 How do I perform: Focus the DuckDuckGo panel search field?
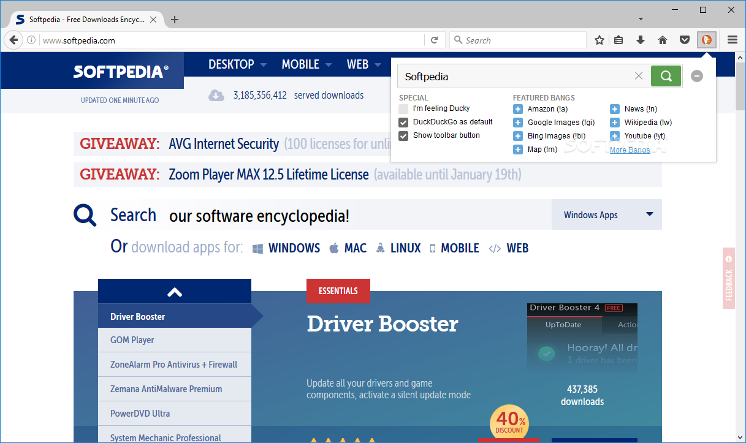(518, 76)
